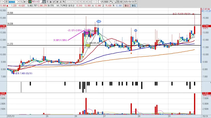Click the 125/600 bar count field
Screen dimensions: 211x118
(x=104, y=2)
